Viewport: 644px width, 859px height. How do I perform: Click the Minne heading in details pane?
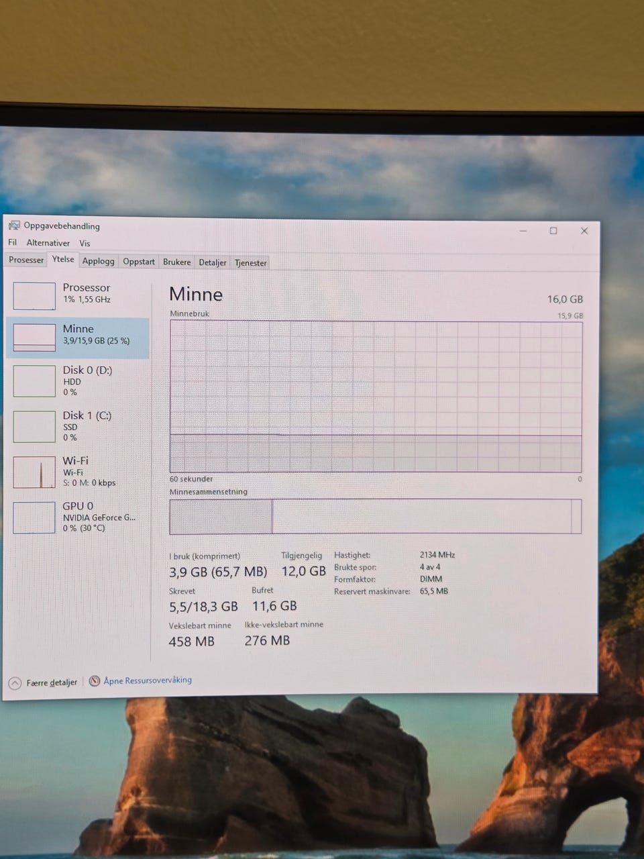click(x=196, y=294)
